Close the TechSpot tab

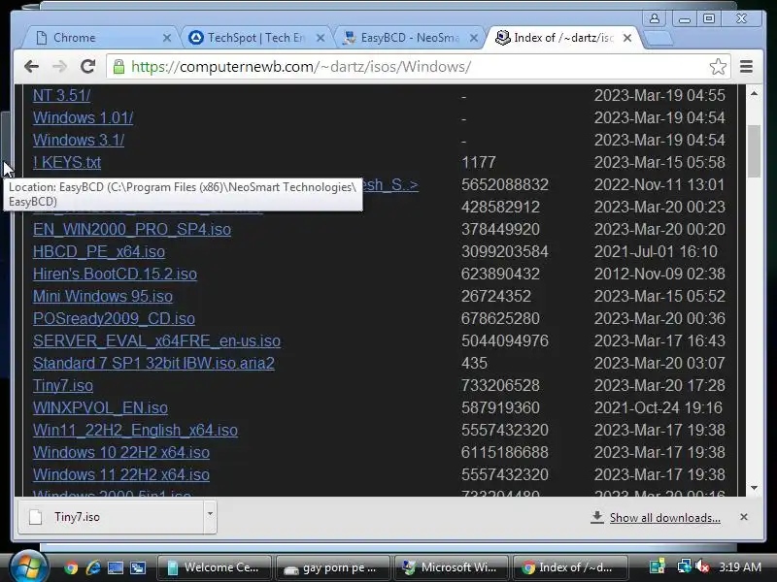click(x=321, y=38)
